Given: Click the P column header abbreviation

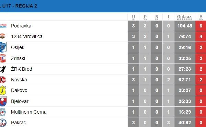Looking at the screenshot, I should (145, 17).
